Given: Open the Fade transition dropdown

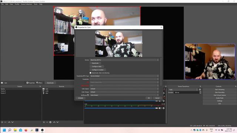Looking at the screenshot, I should [183, 89].
